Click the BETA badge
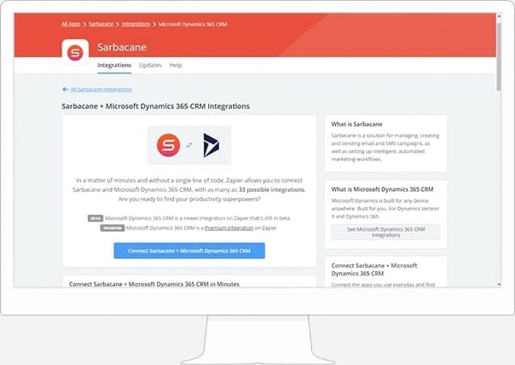Screen dimensions: 515x365 95,218
